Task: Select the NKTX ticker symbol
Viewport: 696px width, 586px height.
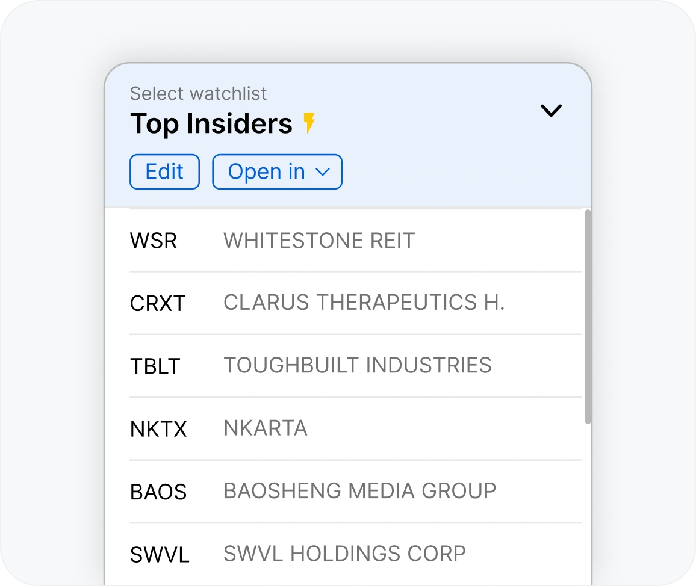Action: point(158,430)
